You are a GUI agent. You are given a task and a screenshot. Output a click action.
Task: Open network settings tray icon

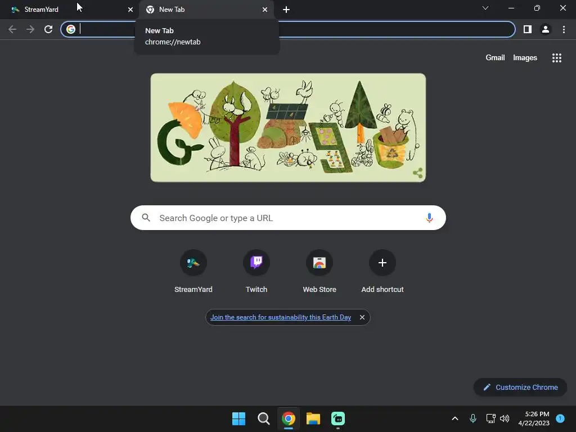coord(490,418)
